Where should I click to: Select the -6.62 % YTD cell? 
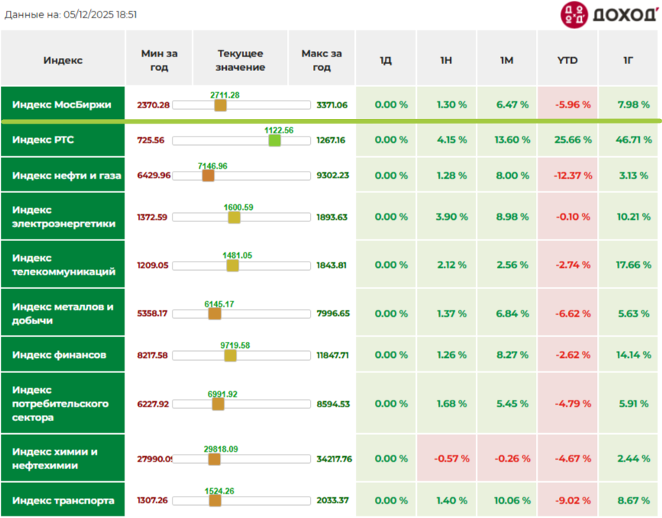point(567,313)
